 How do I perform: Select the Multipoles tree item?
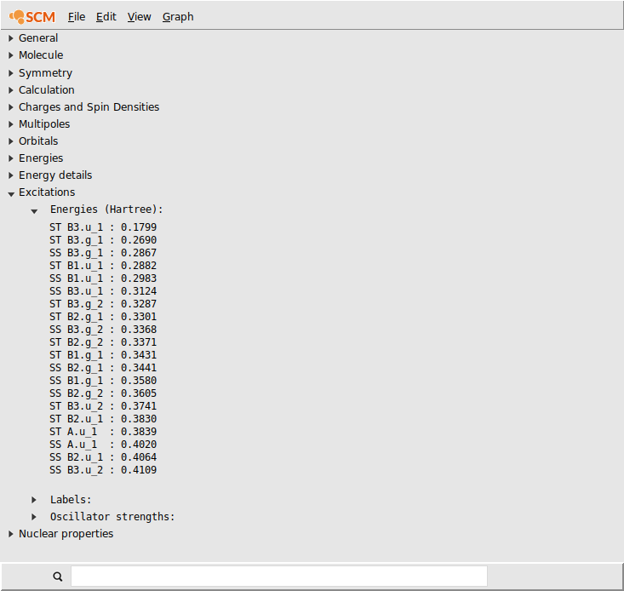pyautogui.click(x=44, y=124)
